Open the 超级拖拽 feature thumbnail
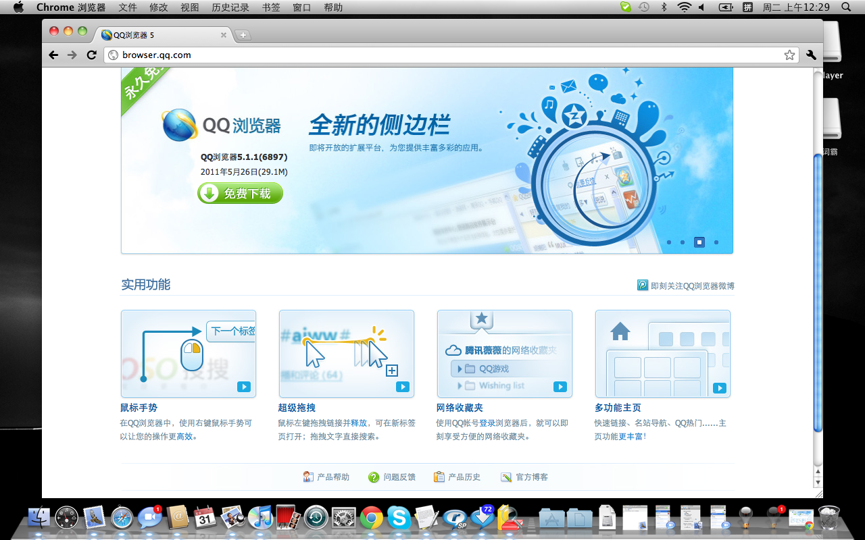Image resolution: width=865 pixels, height=540 pixels. pyautogui.click(x=347, y=354)
